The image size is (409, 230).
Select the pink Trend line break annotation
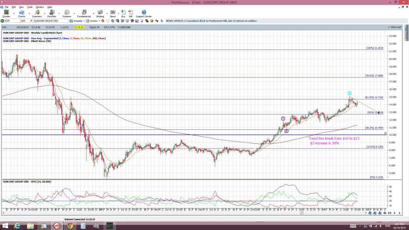[334, 141]
